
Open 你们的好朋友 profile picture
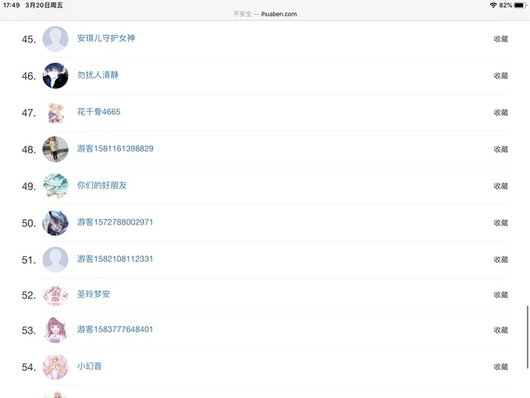tap(55, 186)
